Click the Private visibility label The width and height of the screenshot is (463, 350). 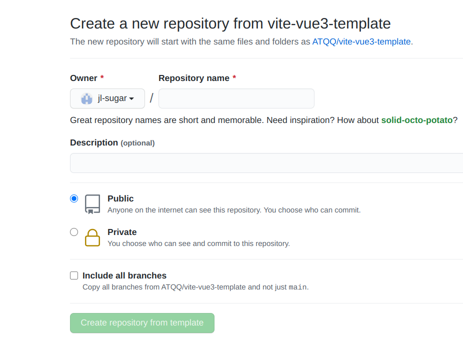point(122,232)
